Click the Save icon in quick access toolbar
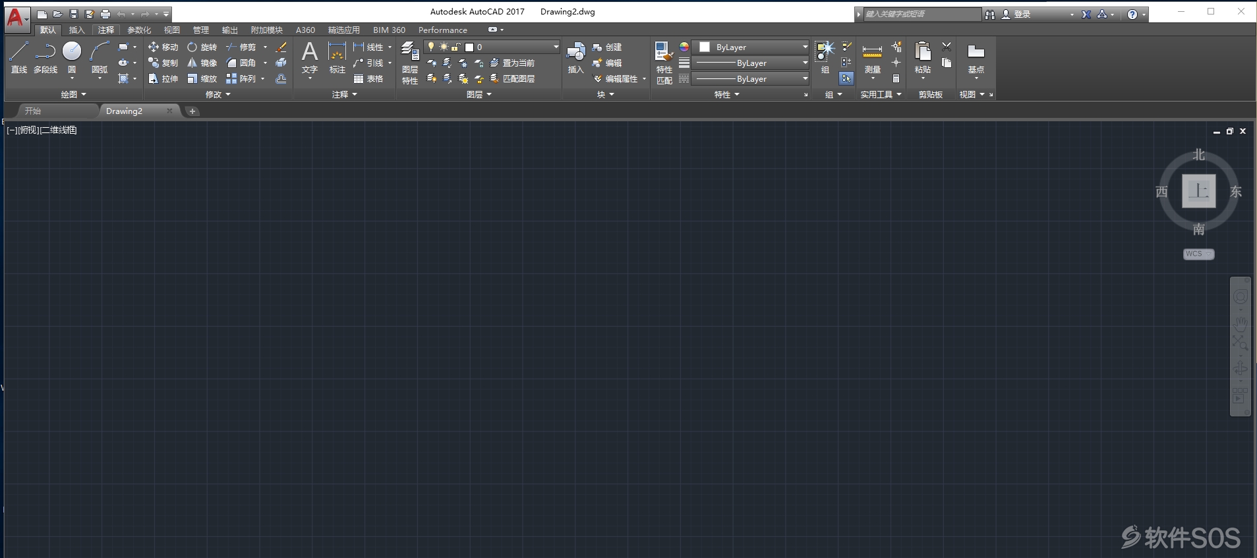 click(x=74, y=14)
